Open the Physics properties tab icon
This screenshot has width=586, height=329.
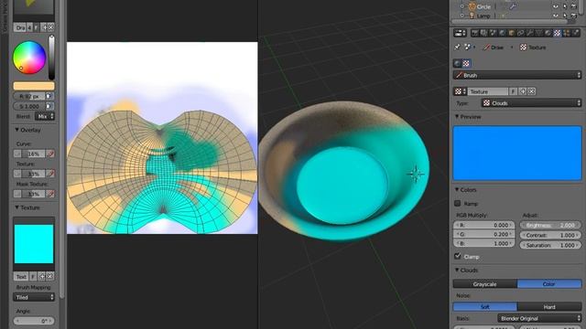coord(576,33)
